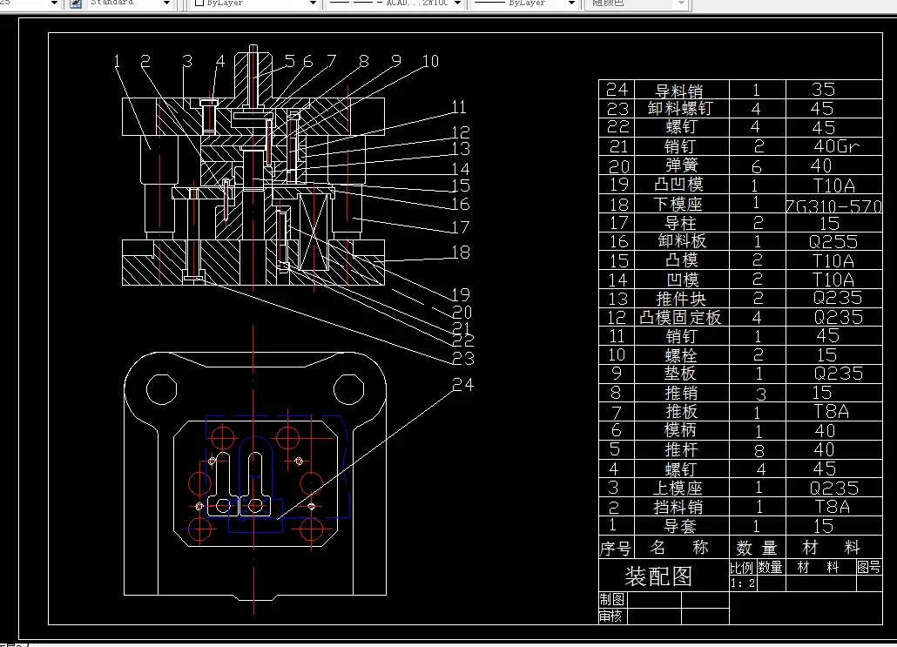Select the 审核 label in title block
The image size is (897, 647).
pyautogui.click(x=610, y=617)
